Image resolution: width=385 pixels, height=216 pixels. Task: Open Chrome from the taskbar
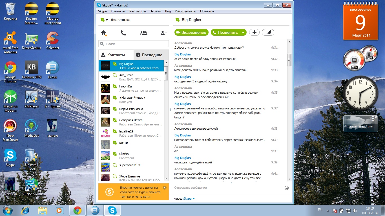[78, 210]
